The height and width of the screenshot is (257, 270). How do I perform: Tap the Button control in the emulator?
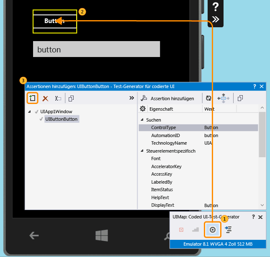[55, 21]
